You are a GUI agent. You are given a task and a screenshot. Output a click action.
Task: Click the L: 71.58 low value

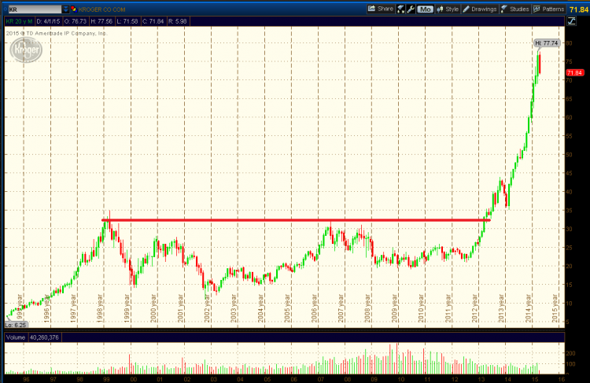(127, 21)
